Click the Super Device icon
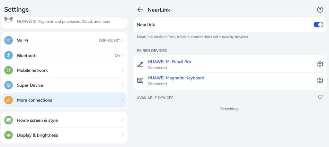Screen dimensions: 329x147 9,85
